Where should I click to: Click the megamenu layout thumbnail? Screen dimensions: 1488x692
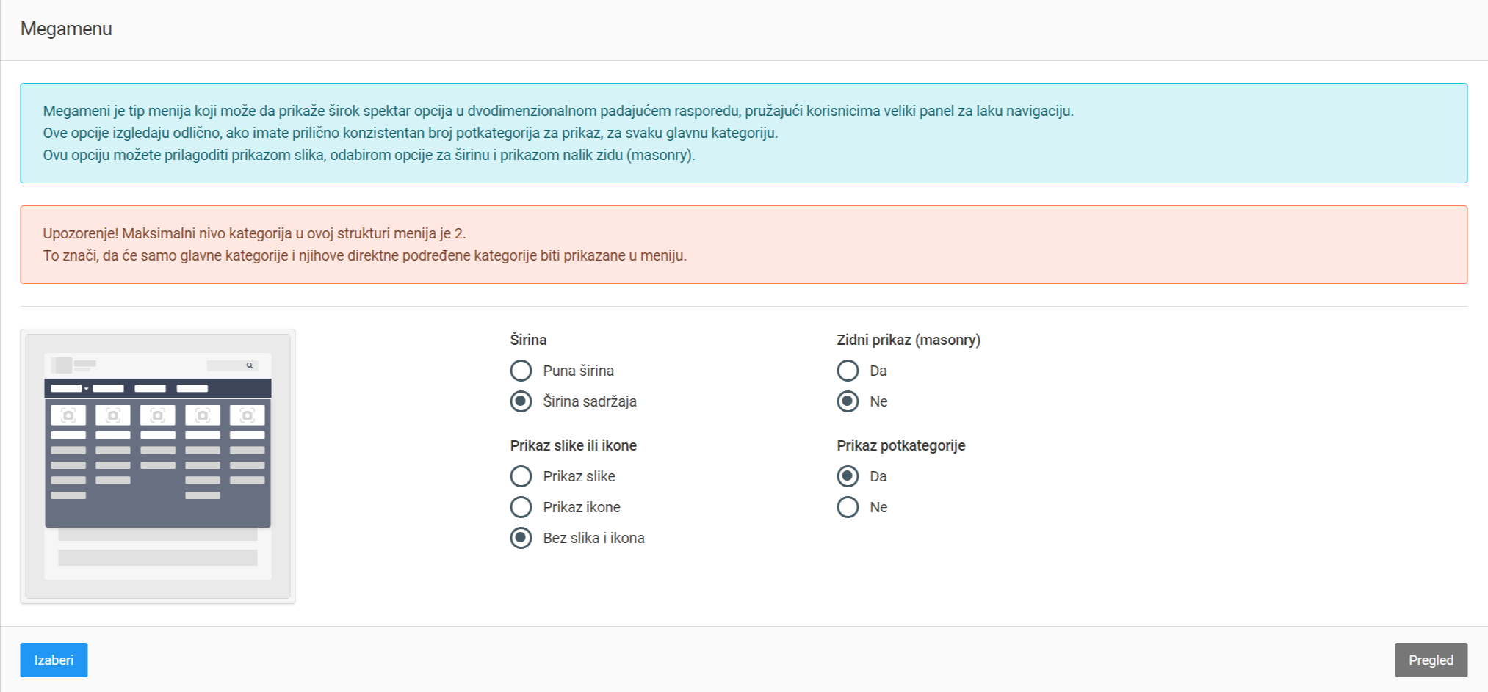pyautogui.click(x=158, y=465)
